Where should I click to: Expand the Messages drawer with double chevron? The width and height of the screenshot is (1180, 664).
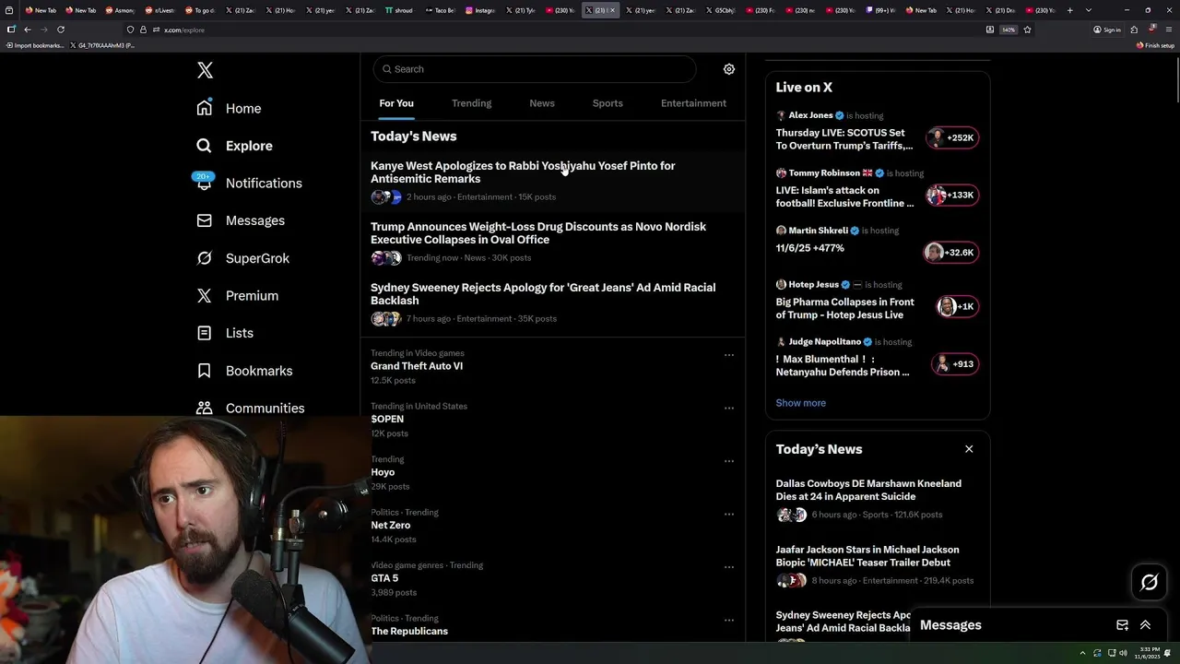(x=1145, y=625)
